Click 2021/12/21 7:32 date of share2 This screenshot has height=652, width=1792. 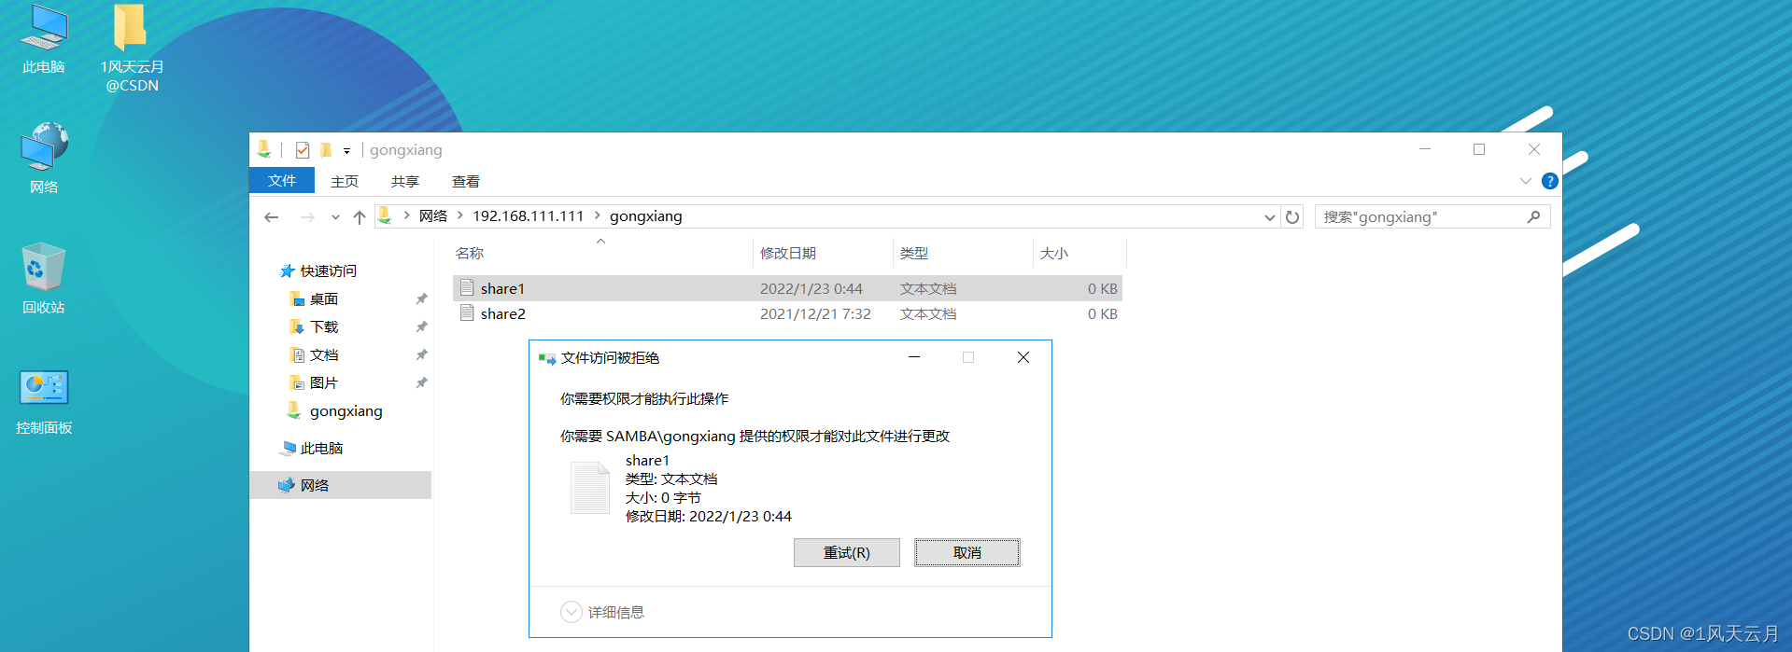pos(815,314)
